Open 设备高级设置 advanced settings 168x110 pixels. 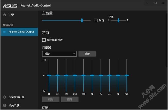pyautogui.click(x=19, y=97)
